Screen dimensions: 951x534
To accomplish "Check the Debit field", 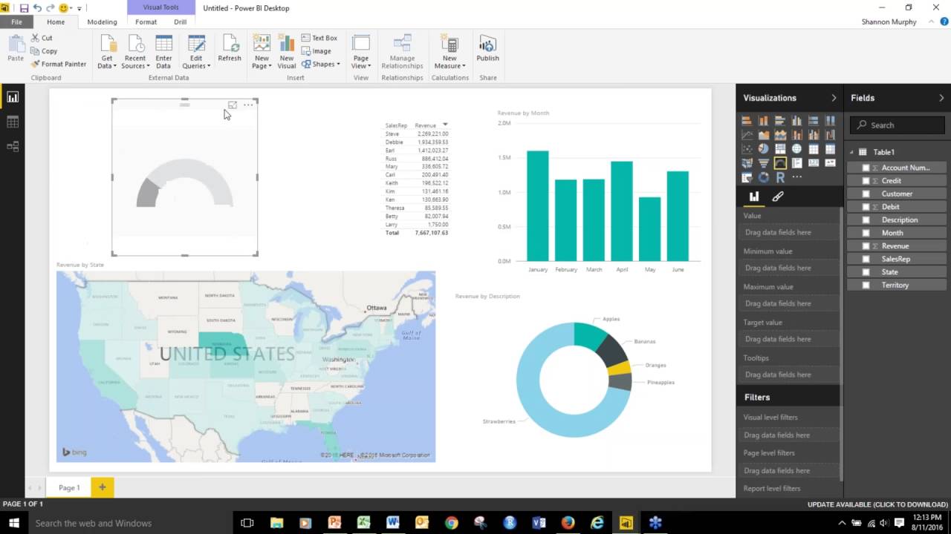I will [866, 207].
